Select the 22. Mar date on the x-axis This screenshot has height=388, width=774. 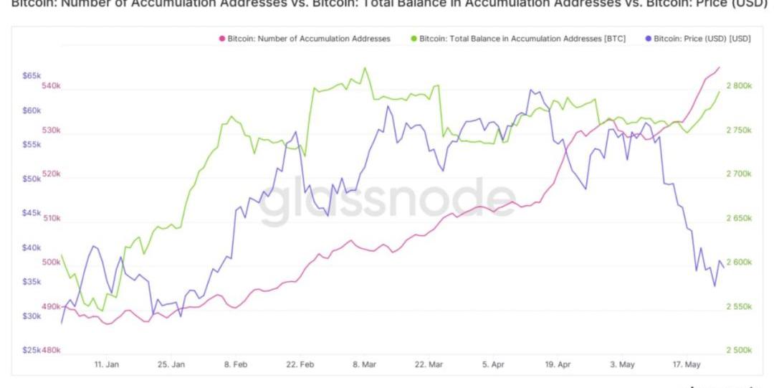click(429, 364)
